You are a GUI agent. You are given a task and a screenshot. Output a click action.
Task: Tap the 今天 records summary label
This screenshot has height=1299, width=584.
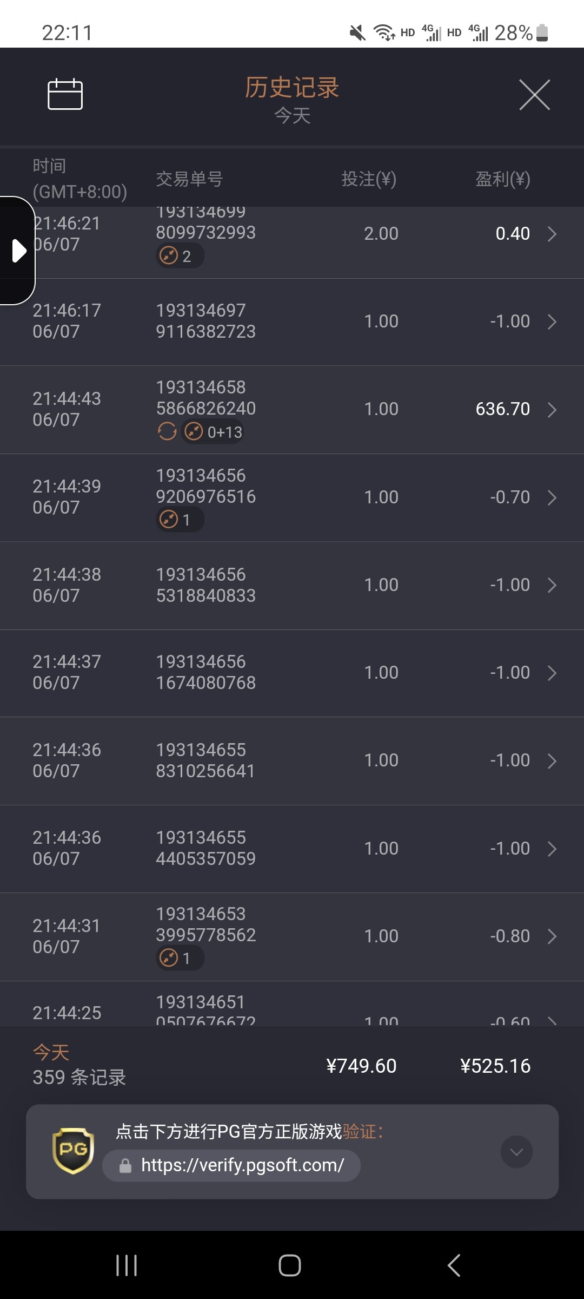click(x=51, y=1052)
